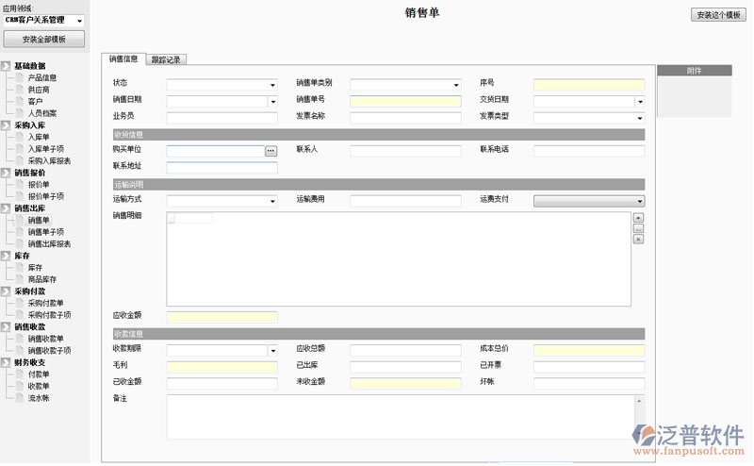
Task: Click the middle edit row icon beside 销售明细
Action: (638, 228)
